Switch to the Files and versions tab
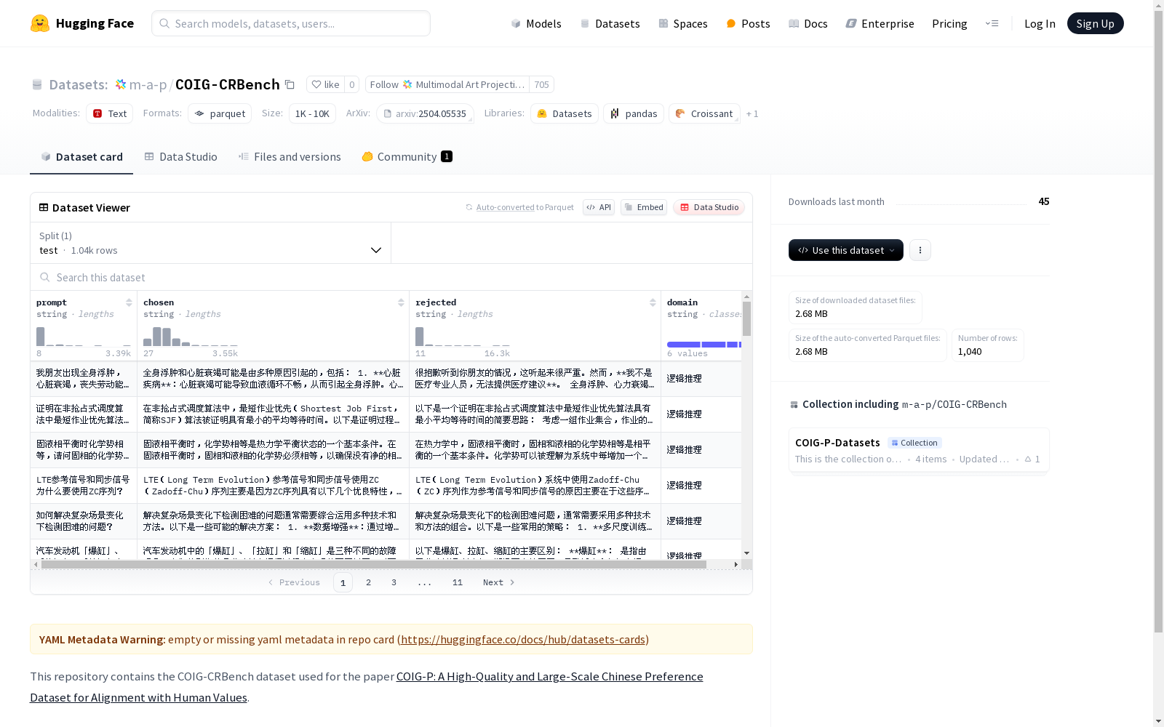 click(290, 157)
